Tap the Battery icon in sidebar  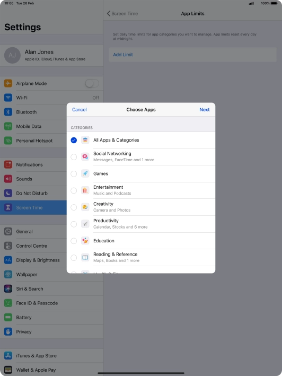pyautogui.click(x=8, y=317)
